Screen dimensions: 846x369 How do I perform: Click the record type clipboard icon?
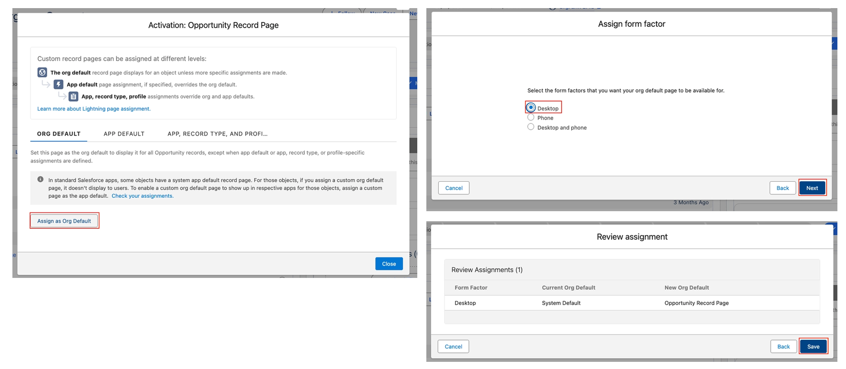(73, 96)
